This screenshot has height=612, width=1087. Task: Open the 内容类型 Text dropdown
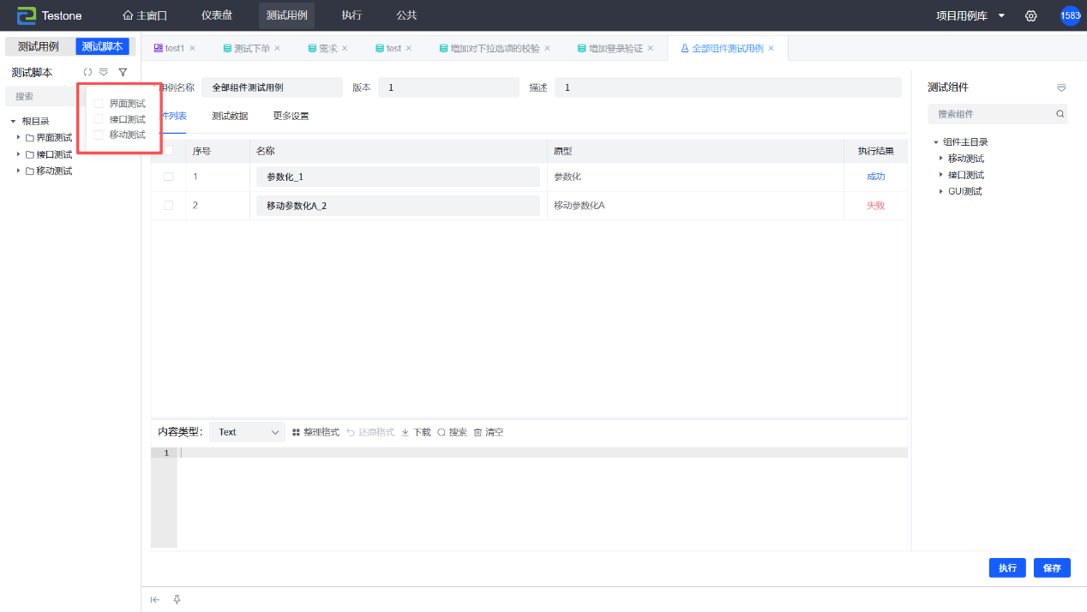click(247, 432)
